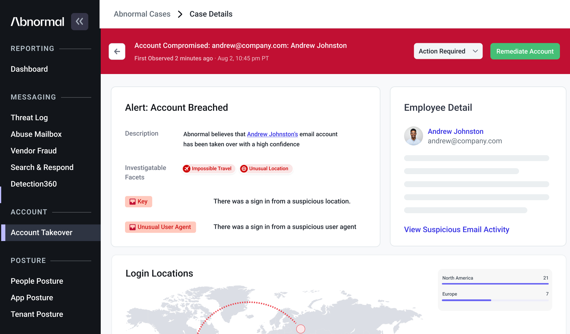Screen dimensions: 570x334
Task: Click the REPORTING section header
Action: pos(33,49)
